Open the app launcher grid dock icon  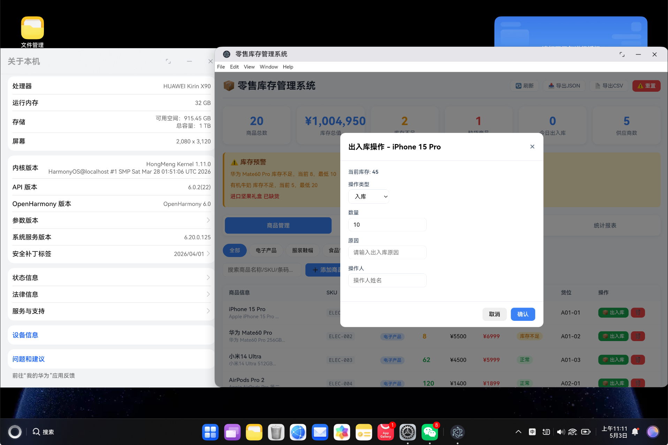tap(210, 432)
